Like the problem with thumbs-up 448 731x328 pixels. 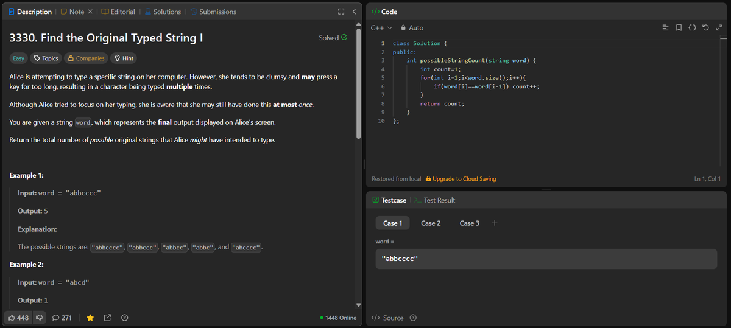click(x=18, y=318)
